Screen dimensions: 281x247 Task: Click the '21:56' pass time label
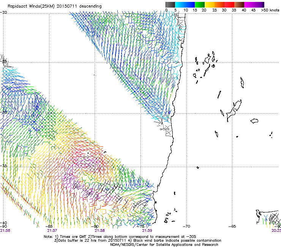tap(5, 231)
